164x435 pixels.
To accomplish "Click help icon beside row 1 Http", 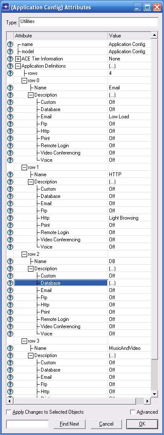I will (10, 218).
